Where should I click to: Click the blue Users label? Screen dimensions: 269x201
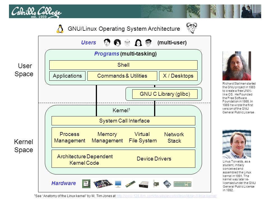pos(89,42)
